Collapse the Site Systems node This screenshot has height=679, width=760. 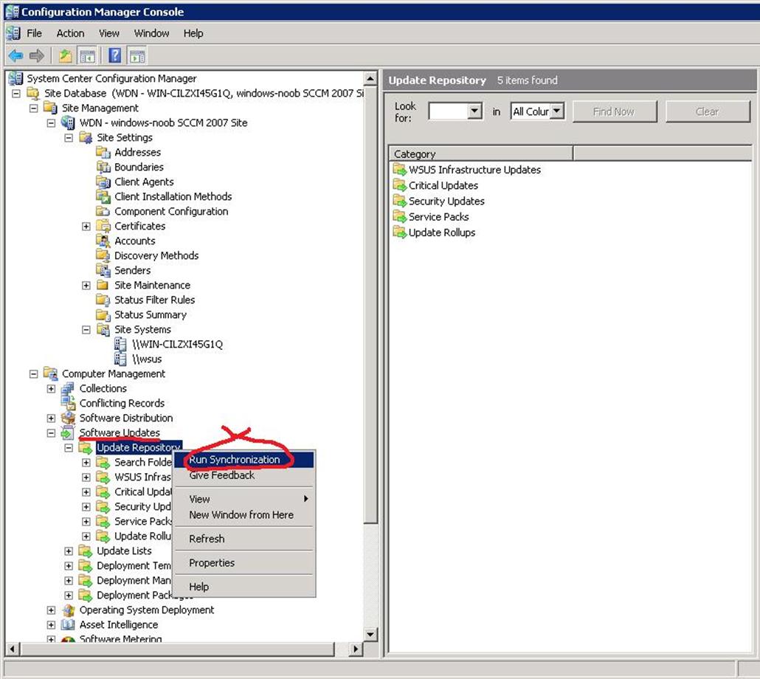pyautogui.click(x=86, y=330)
